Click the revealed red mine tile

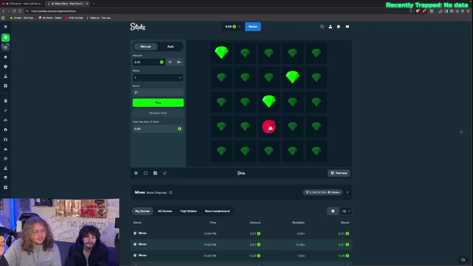click(269, 127)
